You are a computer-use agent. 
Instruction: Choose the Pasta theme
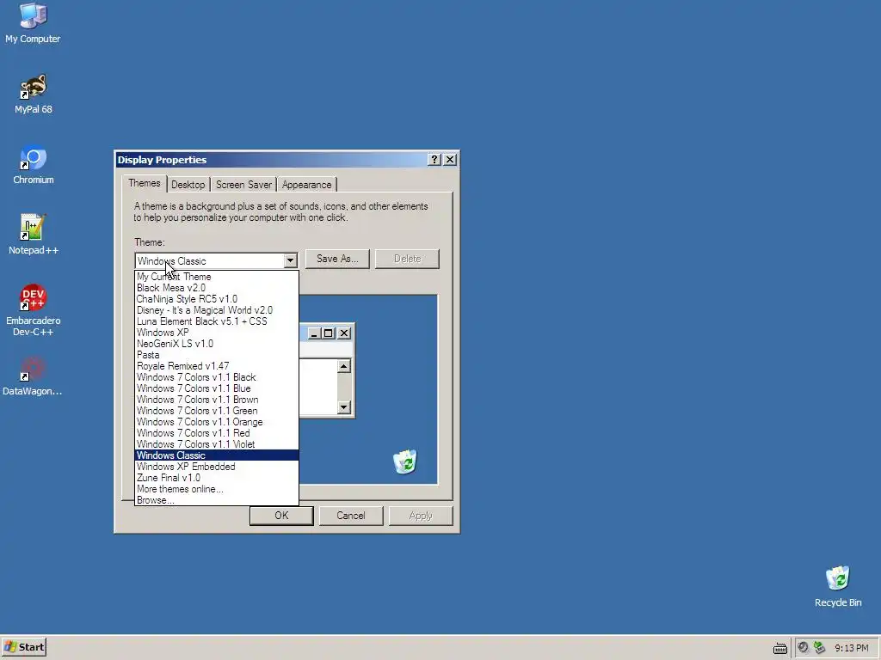click(x=217, y=355)
